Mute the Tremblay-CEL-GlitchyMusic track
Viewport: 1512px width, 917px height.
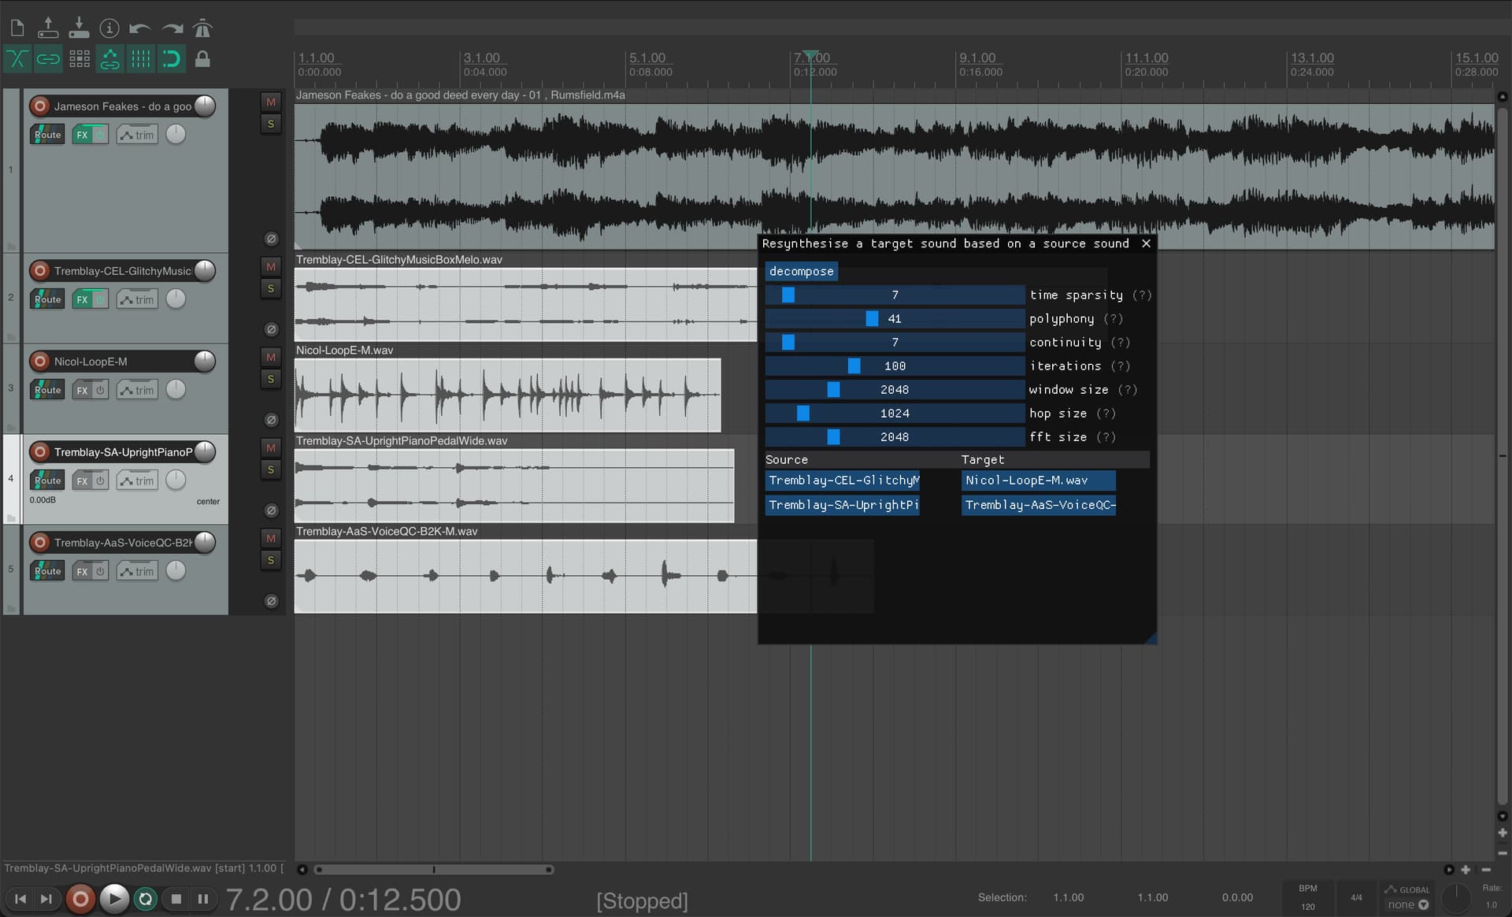coord(271,266)
